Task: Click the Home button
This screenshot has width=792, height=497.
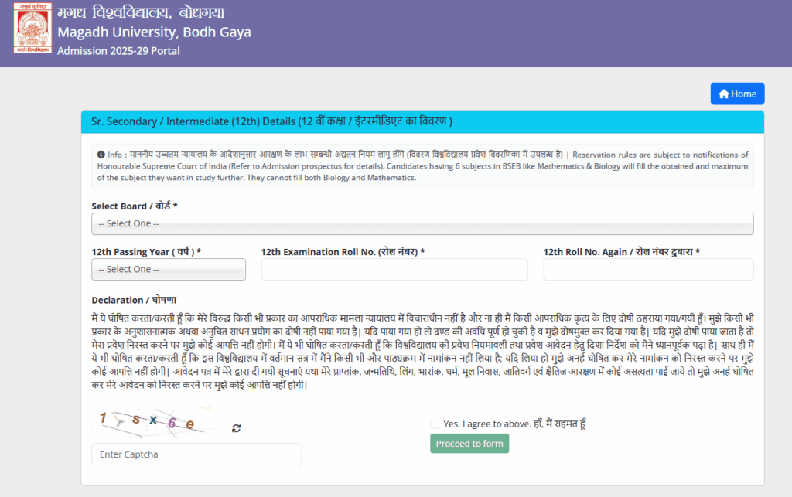Action: pos(737,94)
